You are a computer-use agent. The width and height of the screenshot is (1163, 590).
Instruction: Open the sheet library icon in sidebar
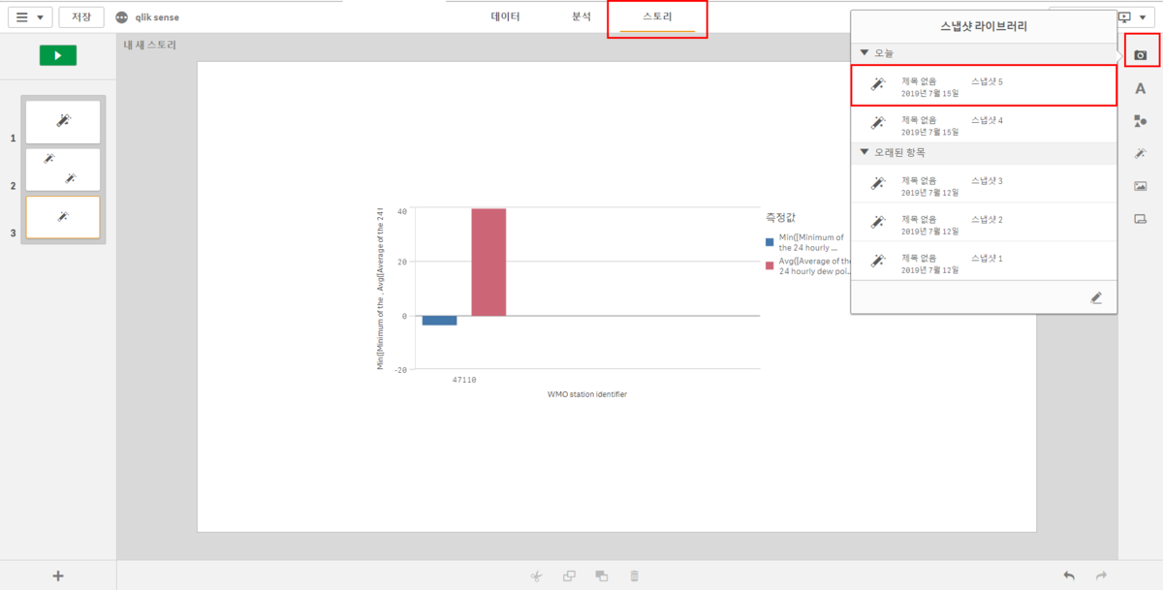click(x=1141, y=219)
